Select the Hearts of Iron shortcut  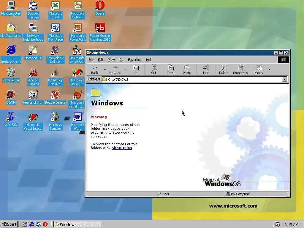33,97
